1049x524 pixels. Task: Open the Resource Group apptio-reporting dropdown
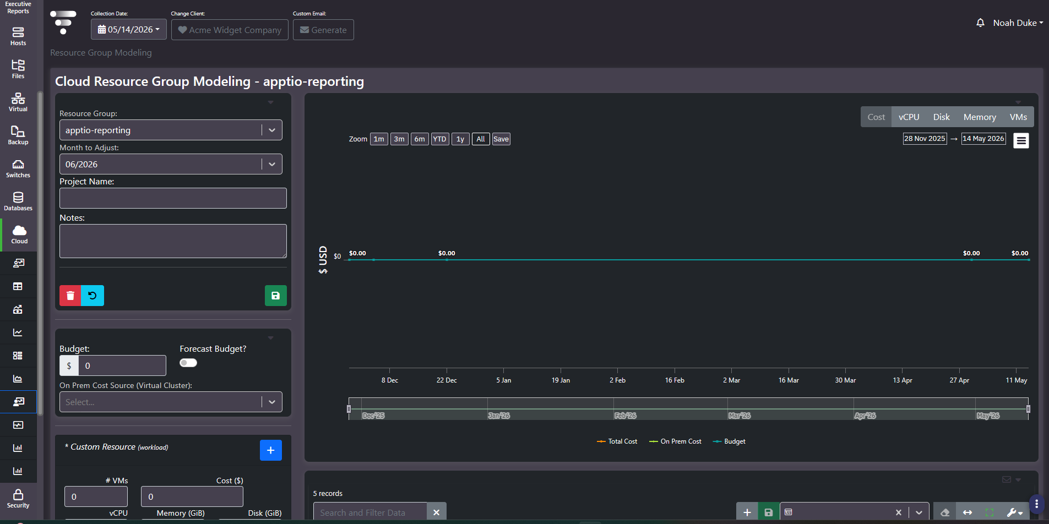point(171,130)
